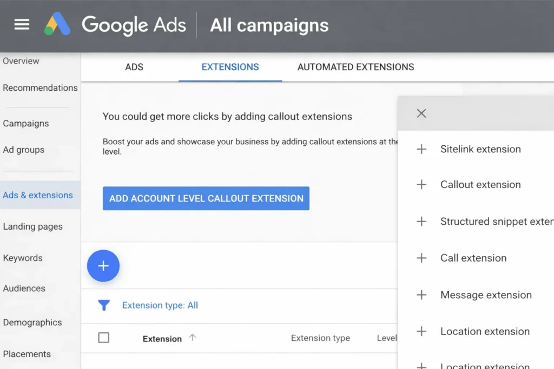
Task: Open the extension type filter icon
Action: 104,305
